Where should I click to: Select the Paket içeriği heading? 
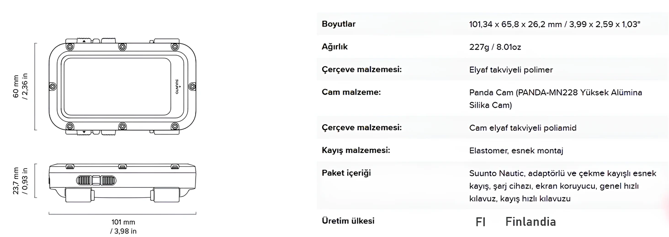346,173
